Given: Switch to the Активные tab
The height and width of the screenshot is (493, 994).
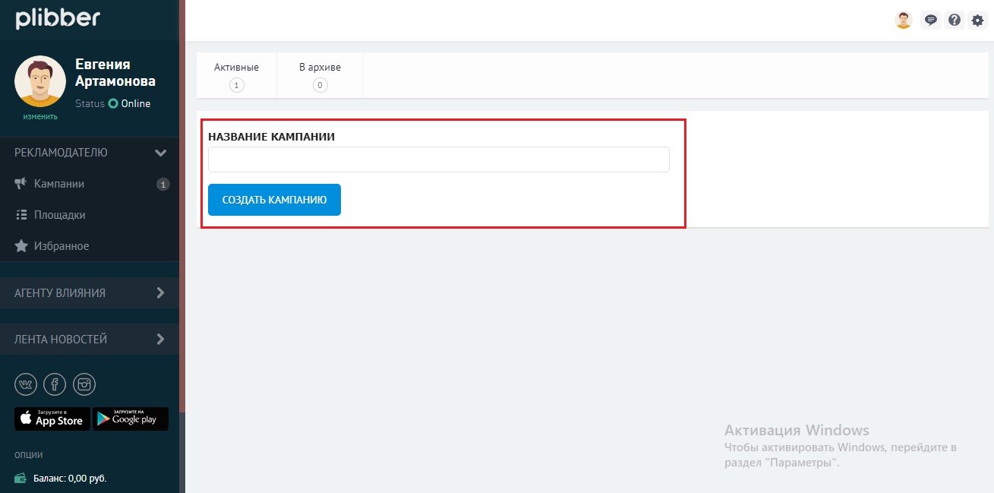Looking at the screenshot, I should 236,75.
